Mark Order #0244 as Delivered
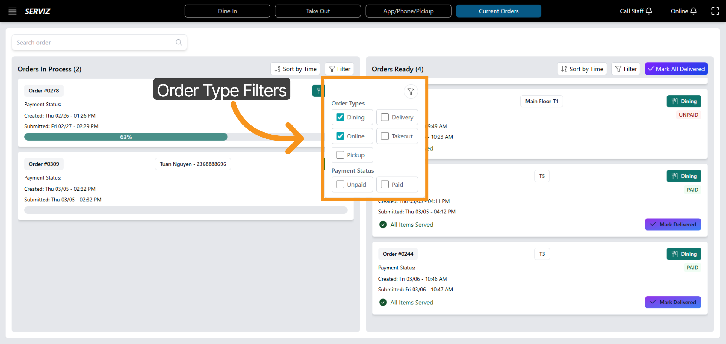Image resolution: width=726 pixels, height=344 pixels. tap(673, 302)
